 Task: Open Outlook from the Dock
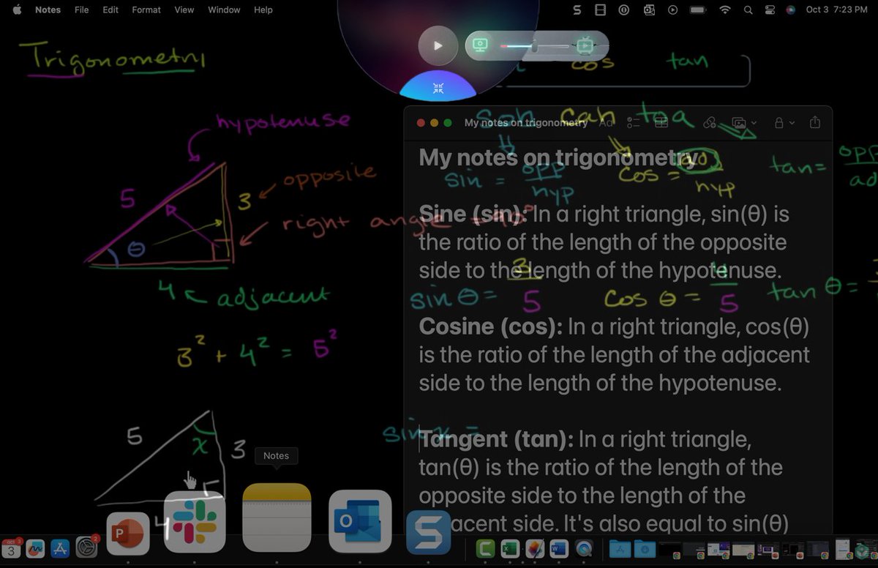(360, 521)
